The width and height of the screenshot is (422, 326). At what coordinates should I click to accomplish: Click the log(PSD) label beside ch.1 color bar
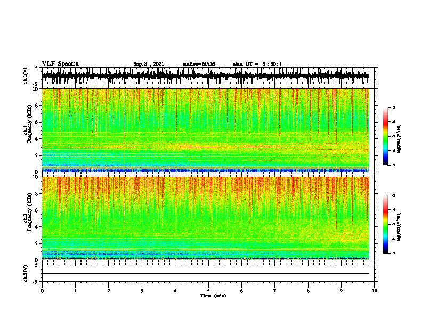(x=399, y=139)
